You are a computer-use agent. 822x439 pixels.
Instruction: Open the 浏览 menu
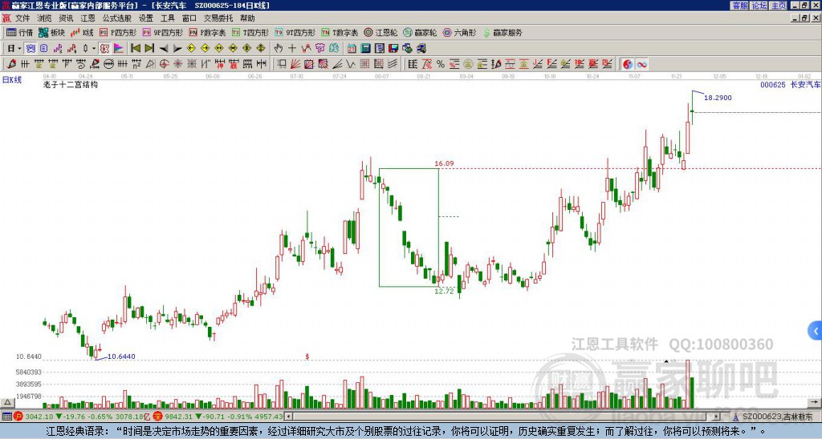pos(44,18)
